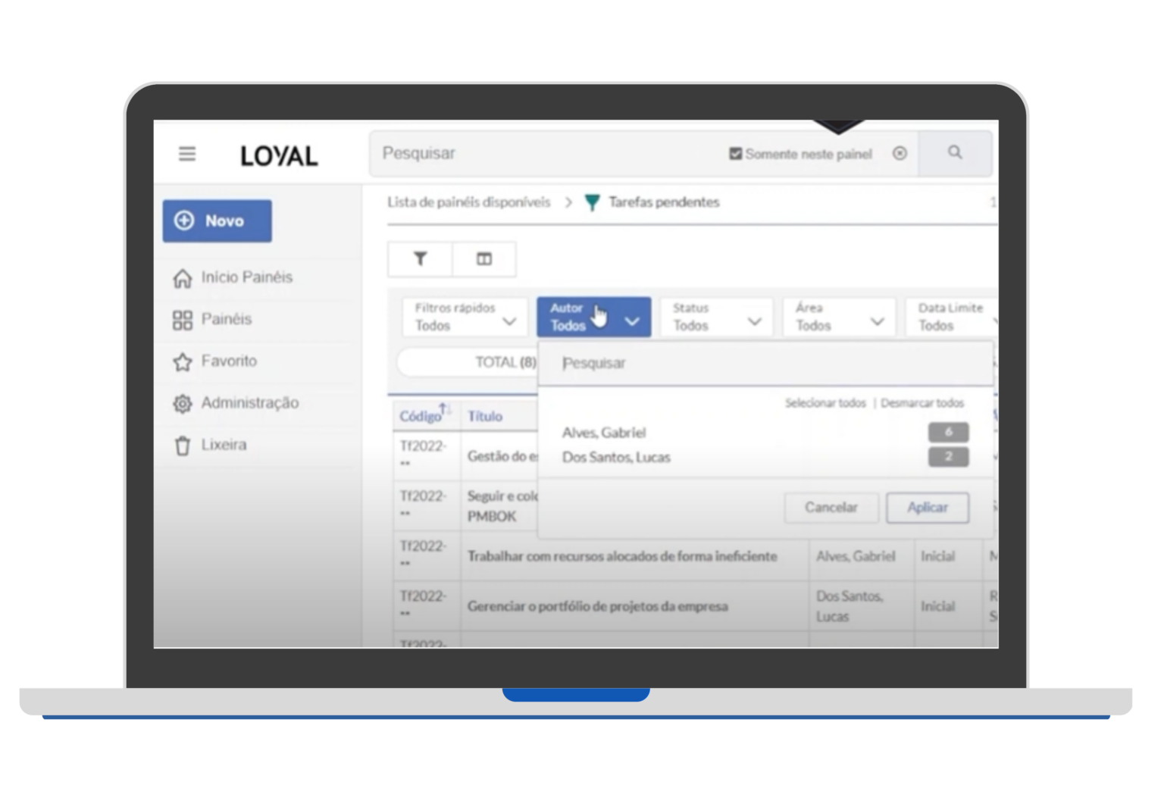
Task: Open Favorito via the star icon
Action: point(182,361)
